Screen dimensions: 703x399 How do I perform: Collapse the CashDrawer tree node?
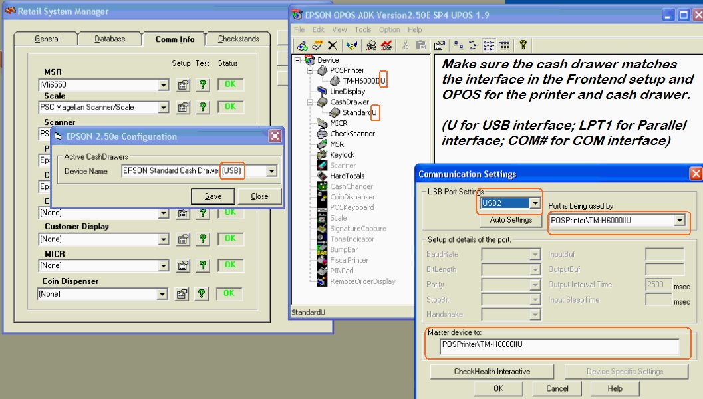pos(311,102)
